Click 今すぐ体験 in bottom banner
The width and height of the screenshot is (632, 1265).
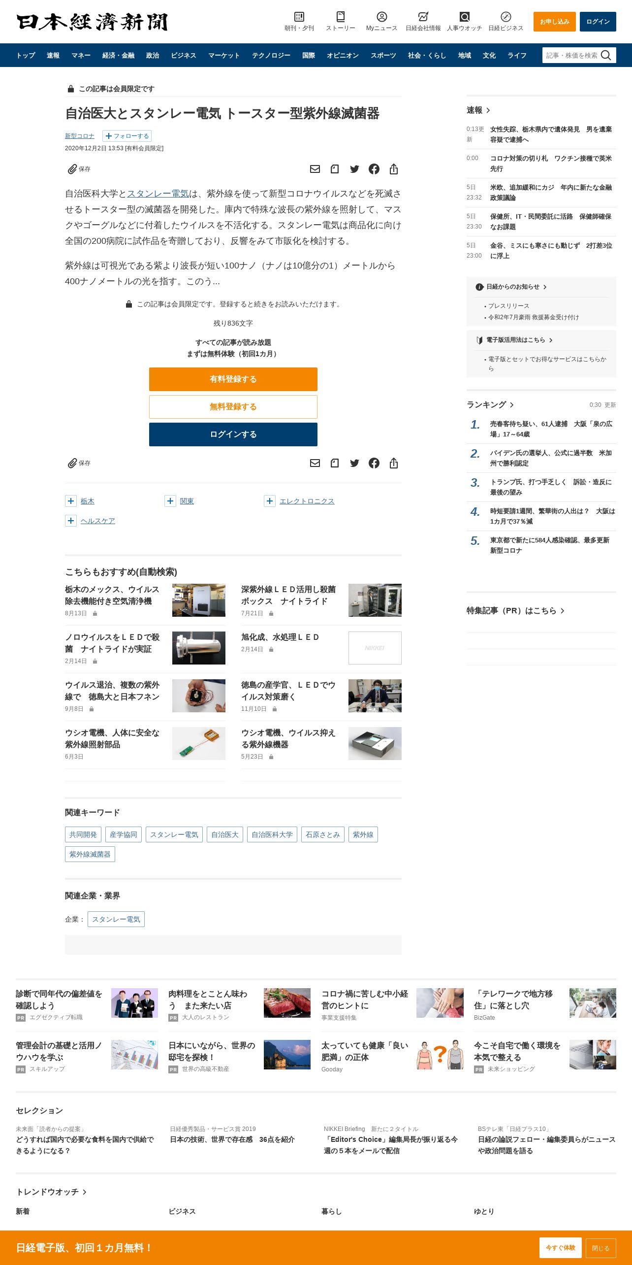pos(561,1248)
